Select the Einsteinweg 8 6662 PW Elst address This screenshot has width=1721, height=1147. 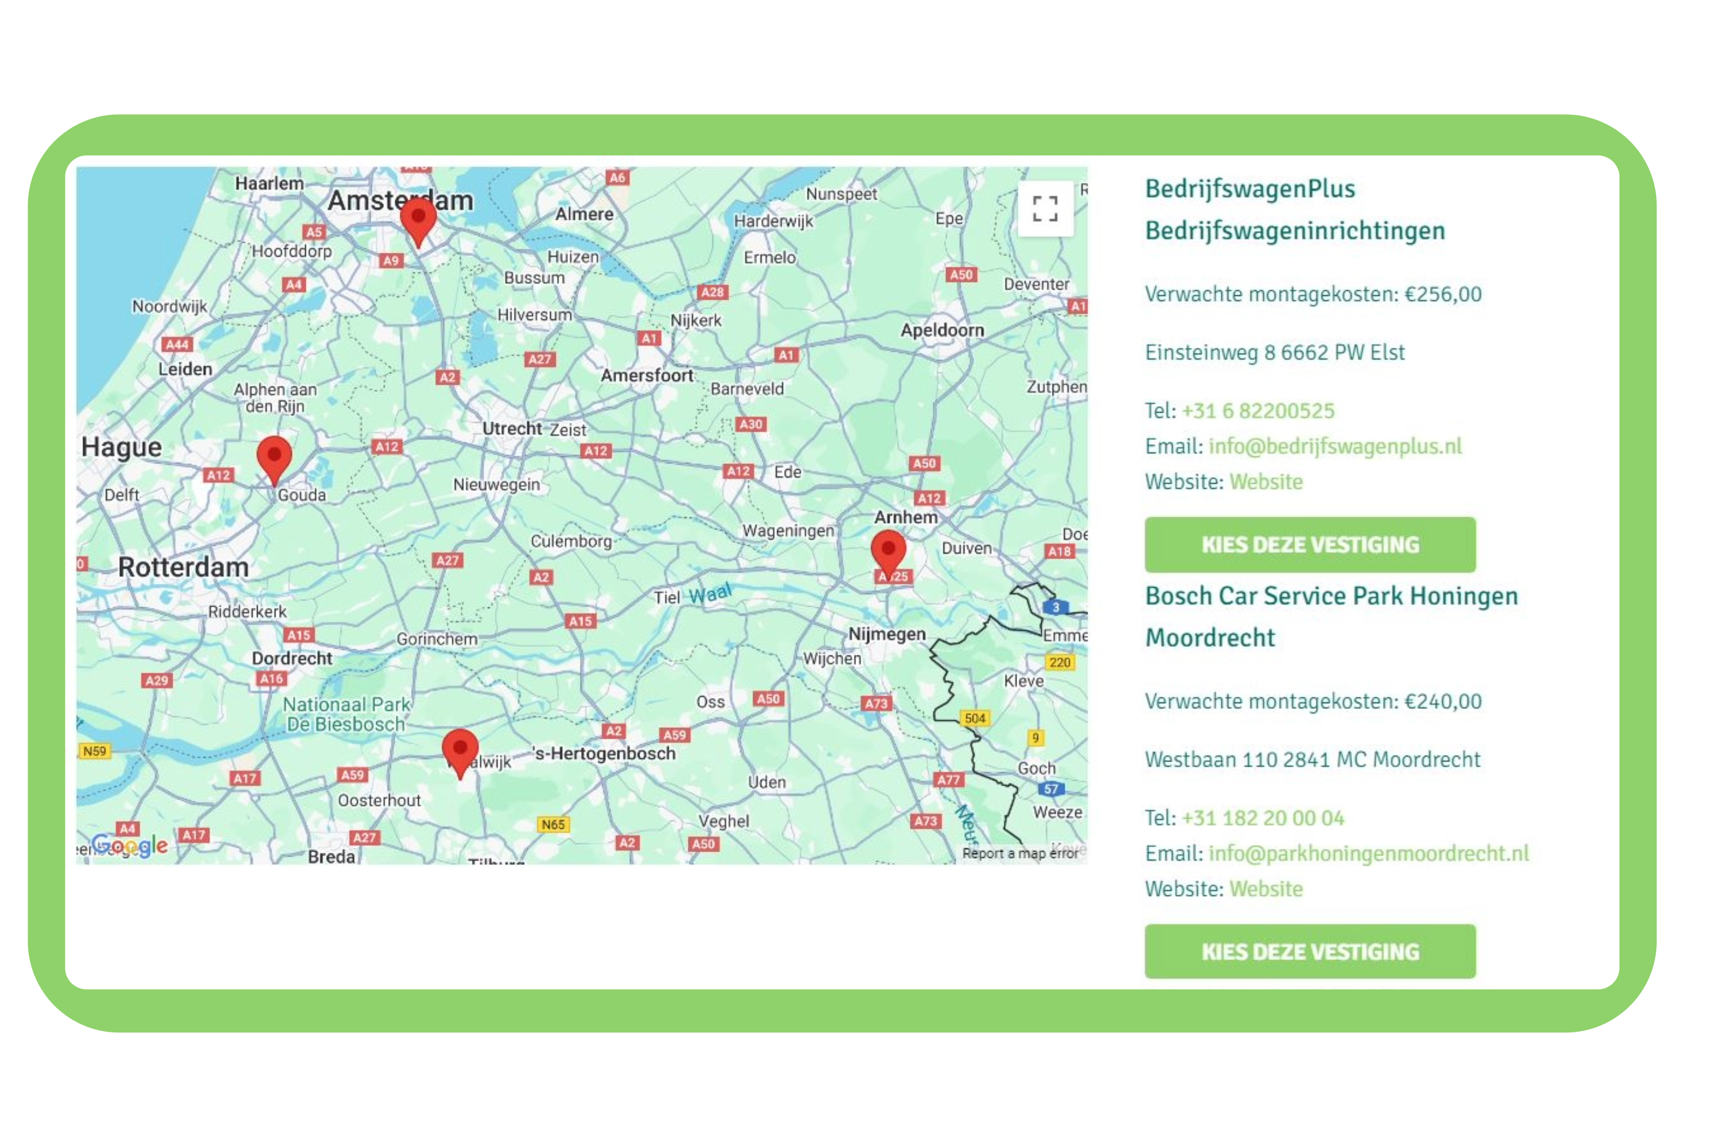pos(1275,352)
